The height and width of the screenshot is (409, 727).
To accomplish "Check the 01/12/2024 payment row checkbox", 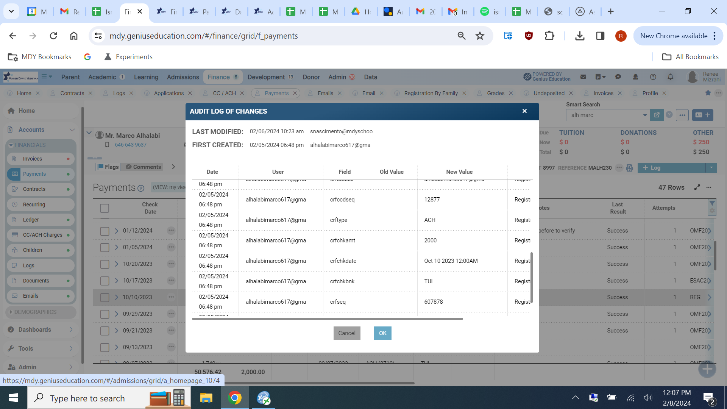I will tap(105, 231).
